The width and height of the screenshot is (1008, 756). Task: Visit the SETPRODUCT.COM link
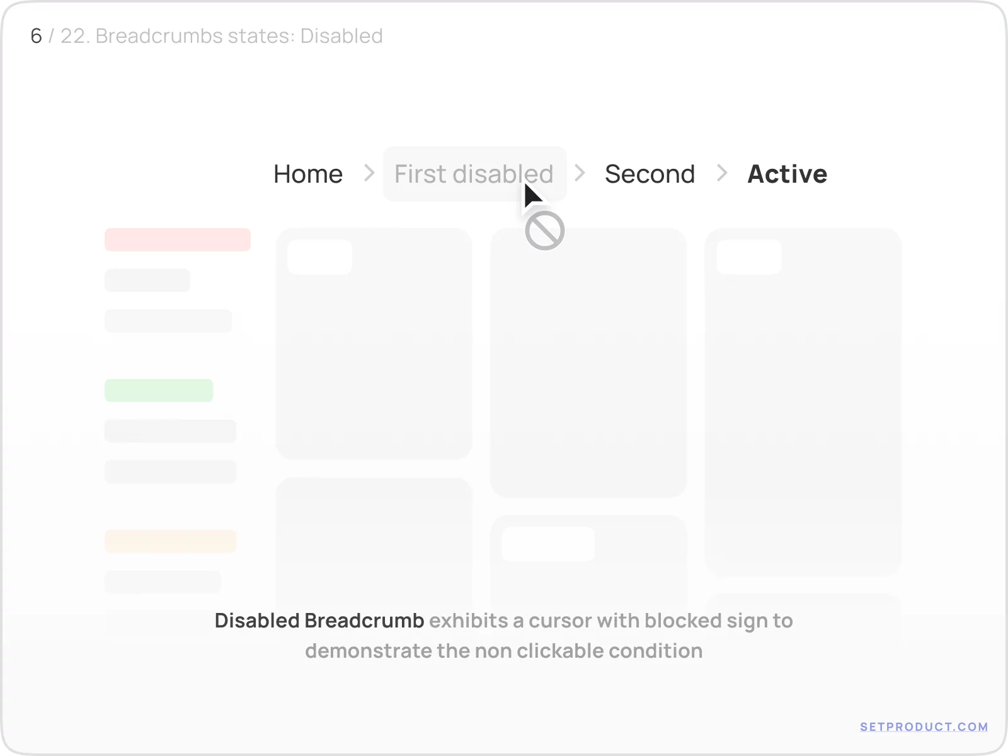[924, 726]
